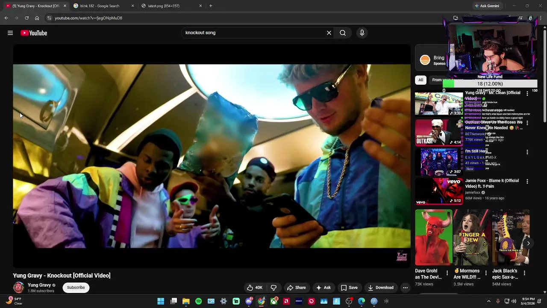
Task: Open Microsoft Edge from the taskbar
Action: [x=362, y=301]
